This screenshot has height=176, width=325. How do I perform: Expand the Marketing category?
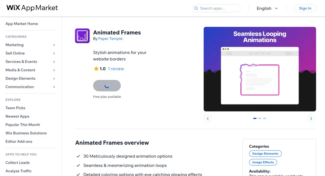30,45
